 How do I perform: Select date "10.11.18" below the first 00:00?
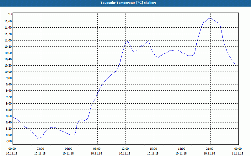click(x=12, y=154)
